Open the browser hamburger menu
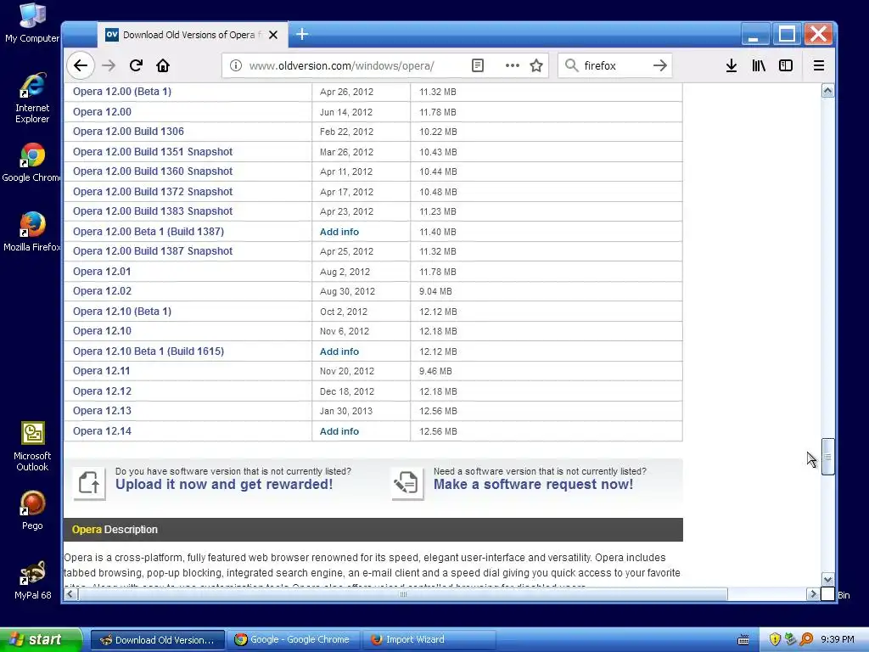The width and height of the screenshot is (869, 652). (x=819, y=65)
